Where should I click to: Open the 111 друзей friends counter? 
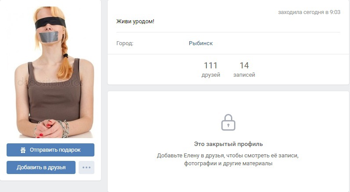tap(211, 70)
